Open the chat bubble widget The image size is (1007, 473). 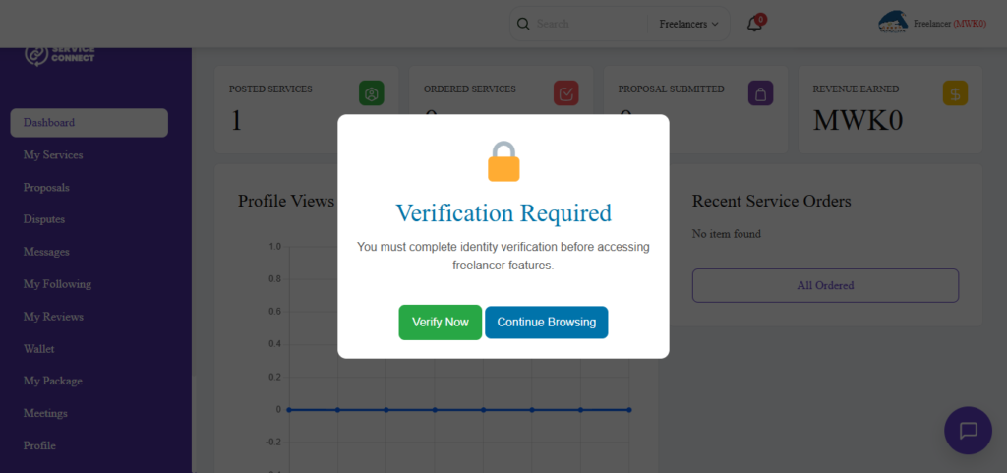(x=968, y=431)
